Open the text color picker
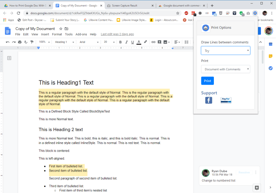Image resolution: width=276 pixels, height=193 pixels. (139, 42)
